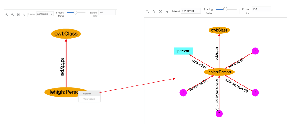Click zoom out icon in left panel
289x126 pixels.
point(12,15)
